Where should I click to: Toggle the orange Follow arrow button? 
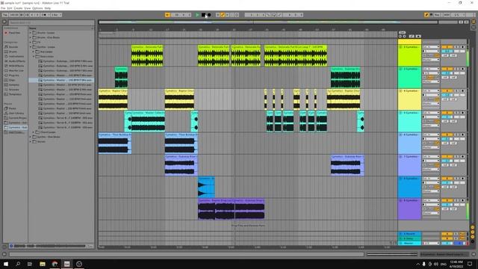point(167,15)
